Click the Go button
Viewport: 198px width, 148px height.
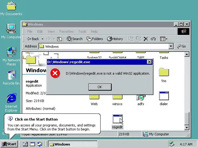[x=182, y=46]
